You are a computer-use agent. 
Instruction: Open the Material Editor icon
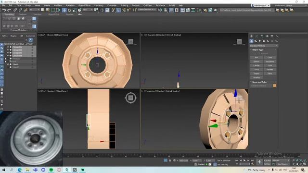[199, 10]
